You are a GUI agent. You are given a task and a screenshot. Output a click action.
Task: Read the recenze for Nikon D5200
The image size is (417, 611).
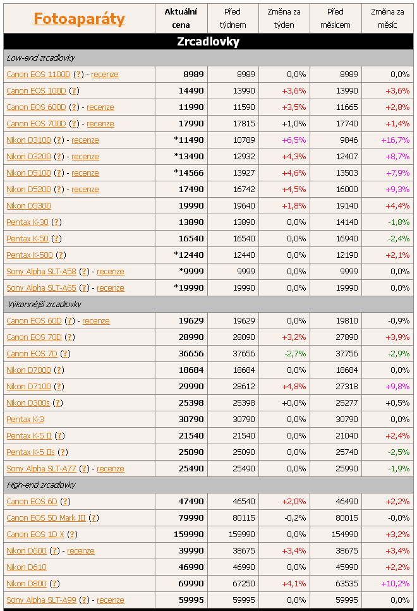(x=85, y=190)
